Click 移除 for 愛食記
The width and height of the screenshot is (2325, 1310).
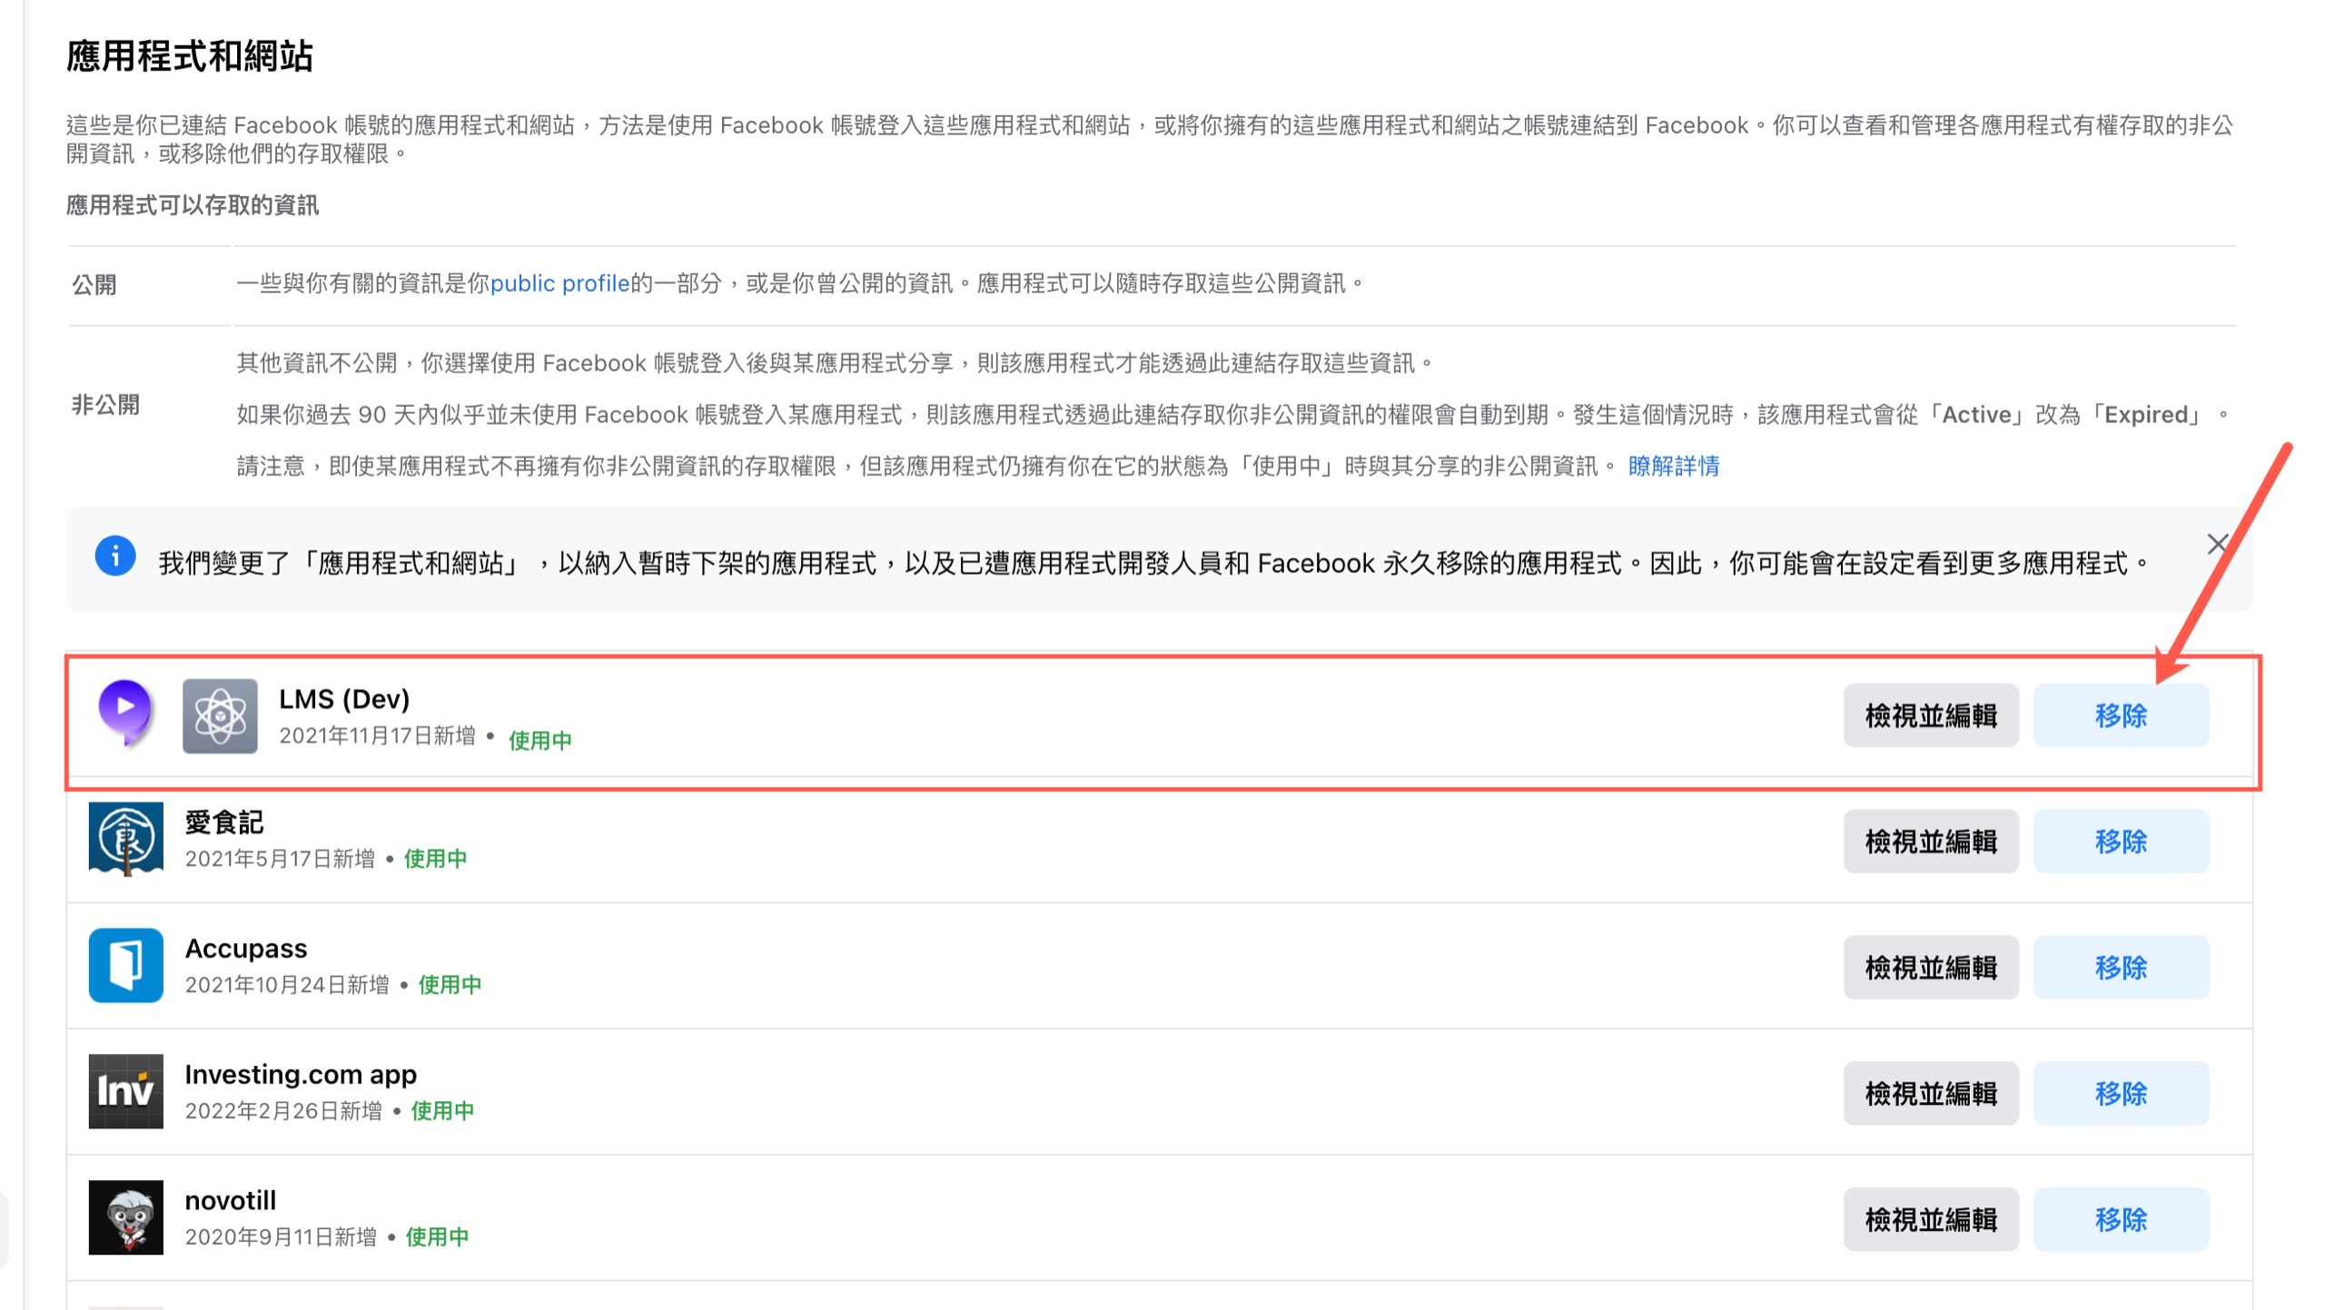click(2121, 842)
